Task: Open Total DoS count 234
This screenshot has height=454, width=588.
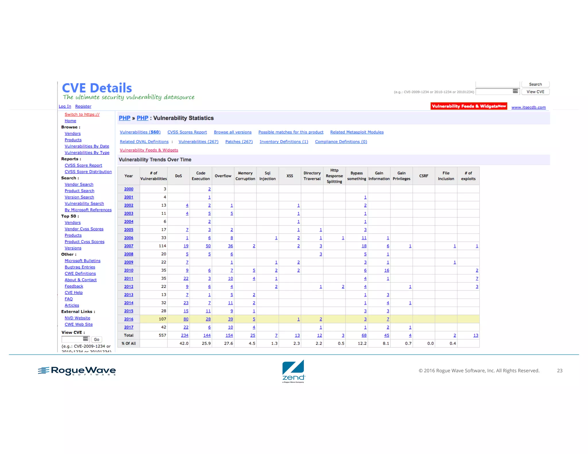Action: 185,335
